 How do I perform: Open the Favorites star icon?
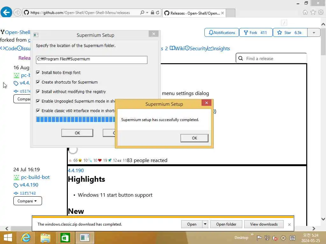point(313,12)
